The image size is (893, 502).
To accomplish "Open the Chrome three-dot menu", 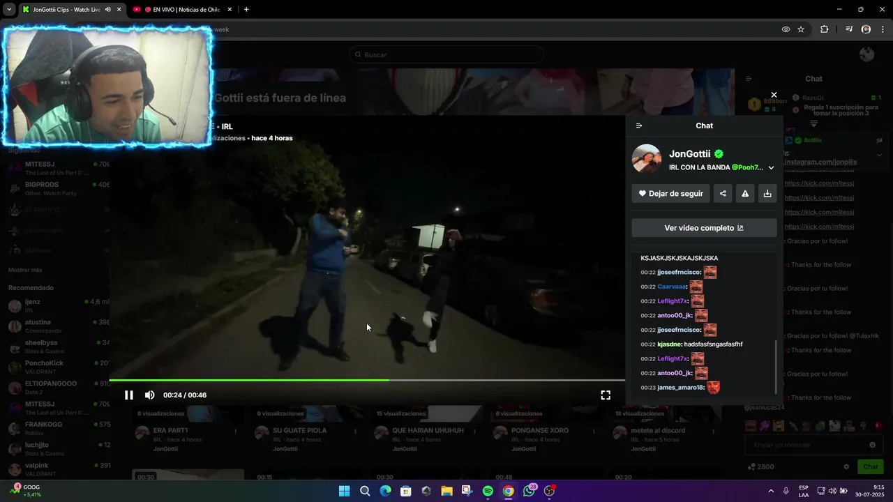I will pyautogui.click(x=883, y=29).
